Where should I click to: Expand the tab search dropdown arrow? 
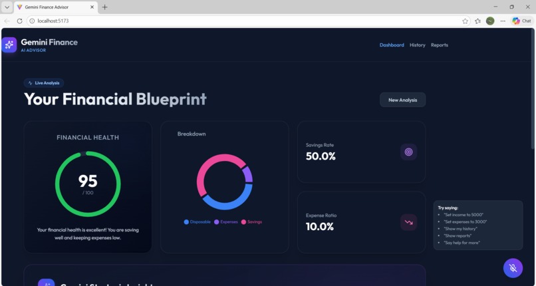click(7, 7)
